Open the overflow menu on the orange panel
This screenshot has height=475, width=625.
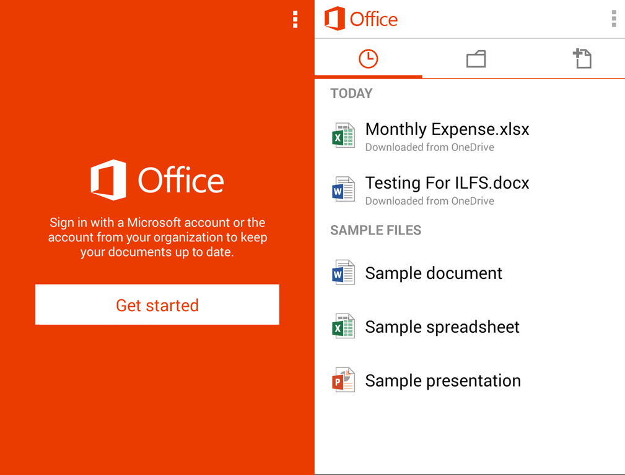[x=295, y=19]
